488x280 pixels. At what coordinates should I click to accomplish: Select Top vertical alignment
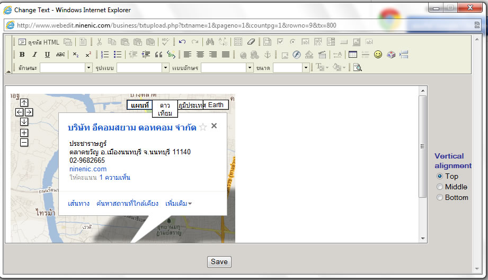click(x=440, y=176)
